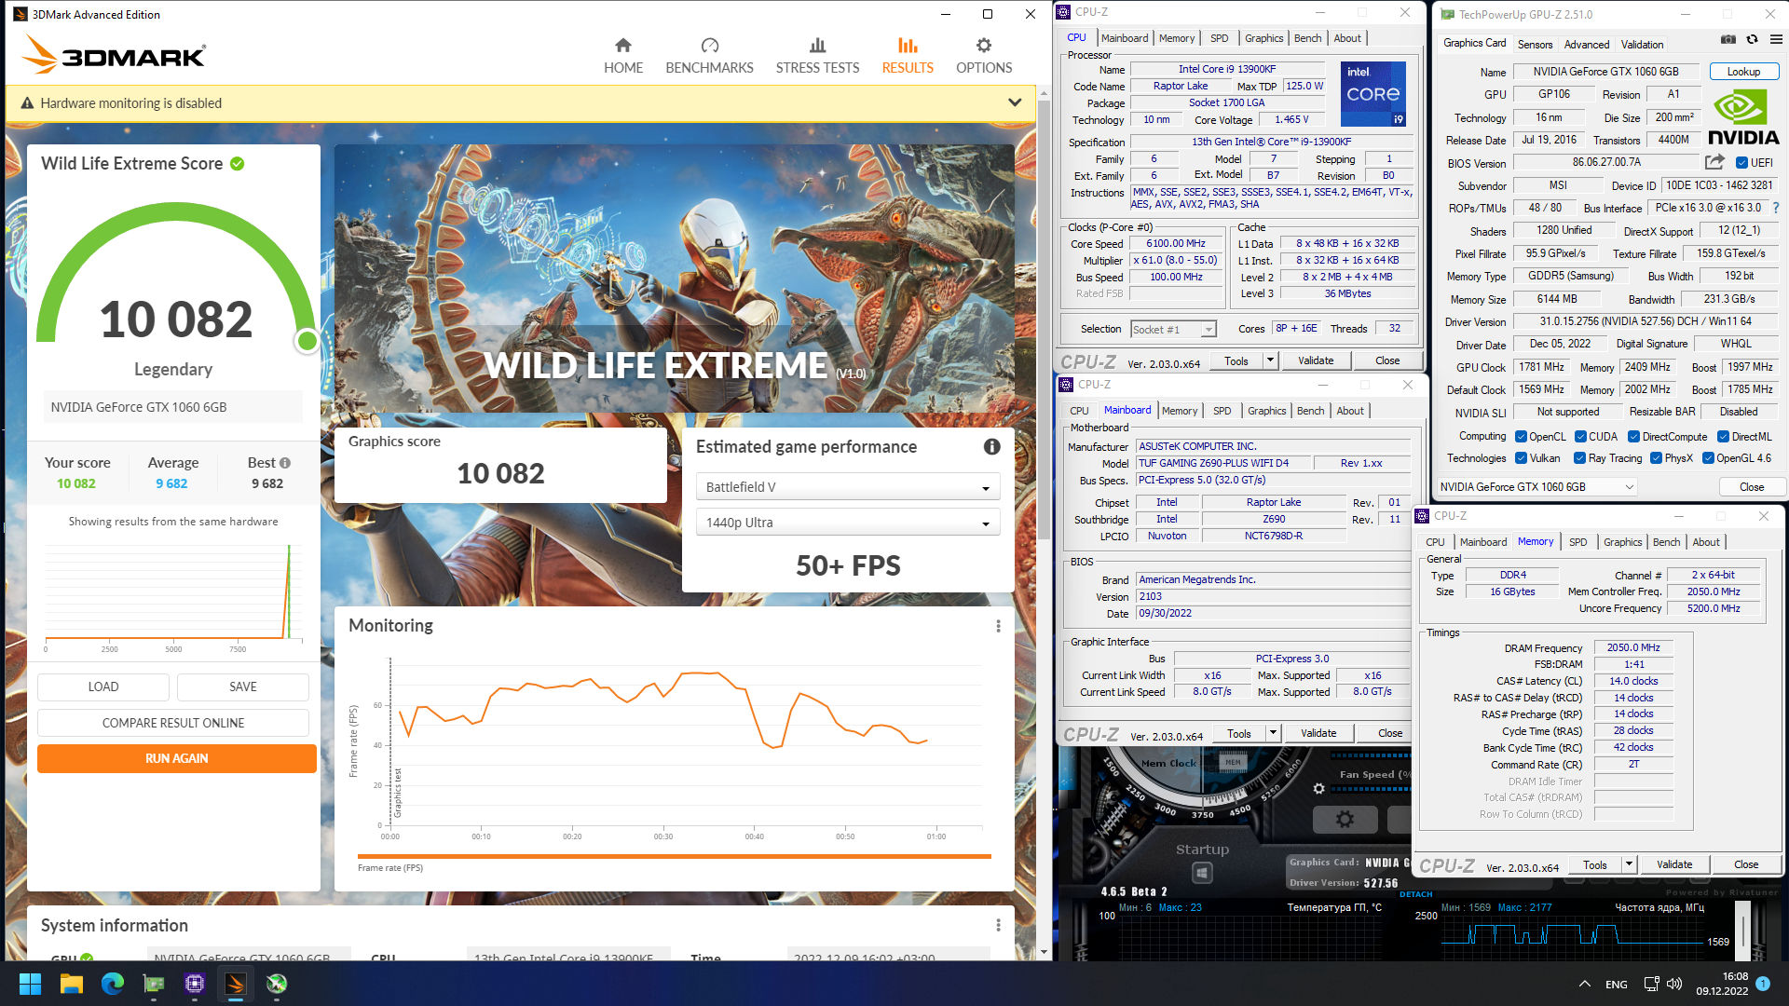Click the Wild Life Extreme hero image
This screenshot has height=1006, width=1789.
tap(674, 278)
